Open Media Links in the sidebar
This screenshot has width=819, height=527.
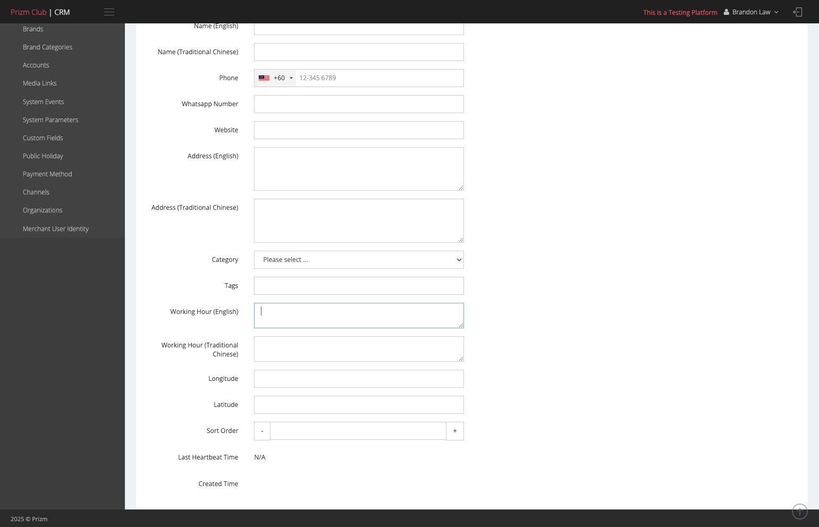pyautogui.click(x=39, y=83)
